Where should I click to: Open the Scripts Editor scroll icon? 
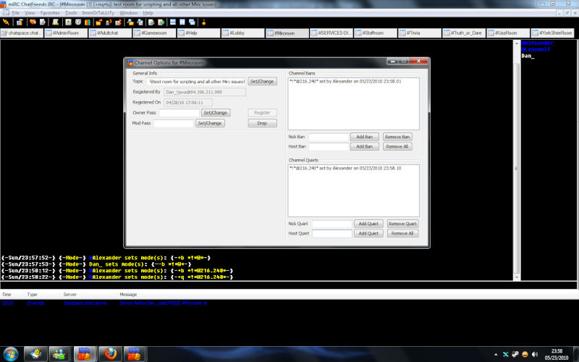coord(56,22)
